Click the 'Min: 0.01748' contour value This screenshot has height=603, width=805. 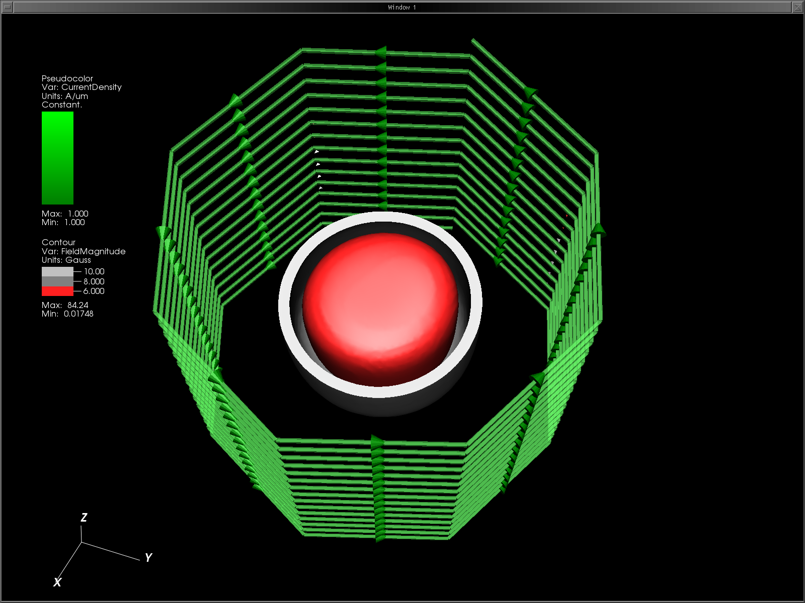point(67,314)
